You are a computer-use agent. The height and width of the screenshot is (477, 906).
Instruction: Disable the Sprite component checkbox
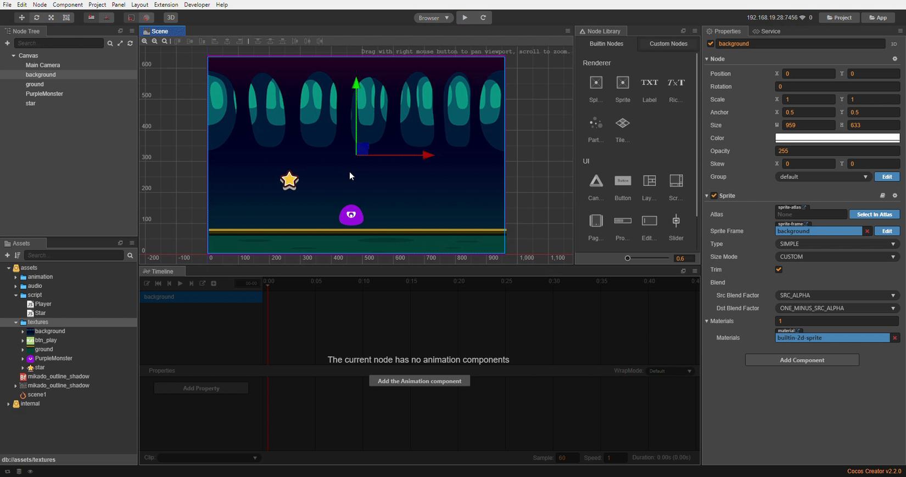coord(714,196)
